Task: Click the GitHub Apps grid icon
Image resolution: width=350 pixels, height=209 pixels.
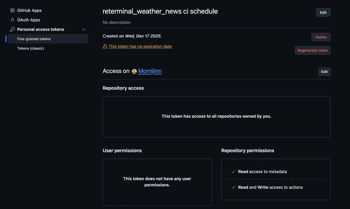Action: point(12,10)
